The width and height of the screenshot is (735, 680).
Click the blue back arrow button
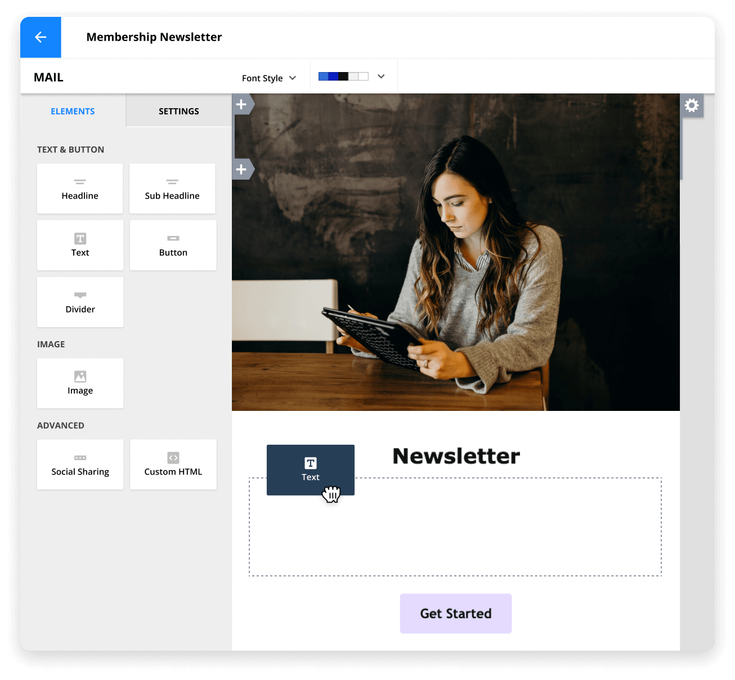[x=41, y=37]
